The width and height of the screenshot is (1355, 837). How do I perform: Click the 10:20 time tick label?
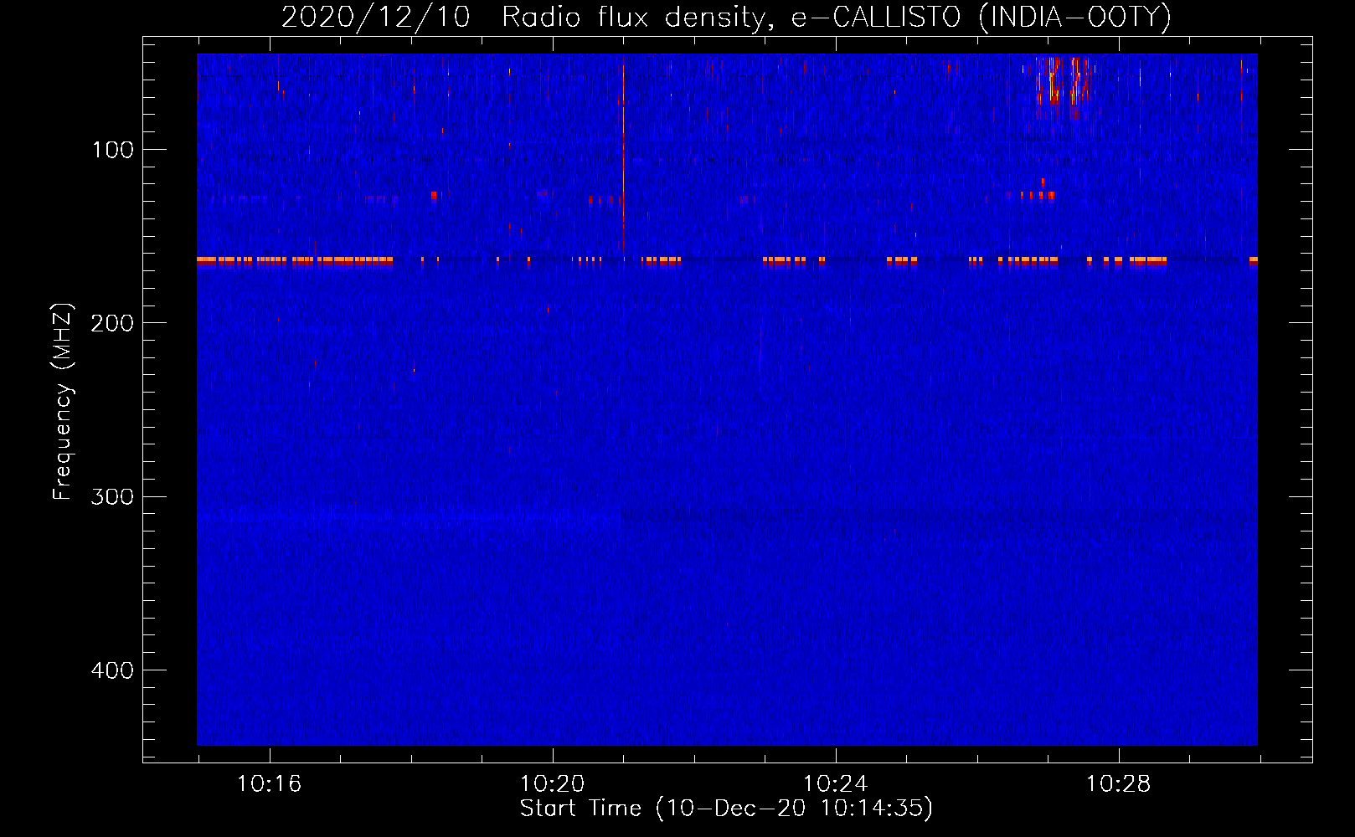[x=552, y=784]
